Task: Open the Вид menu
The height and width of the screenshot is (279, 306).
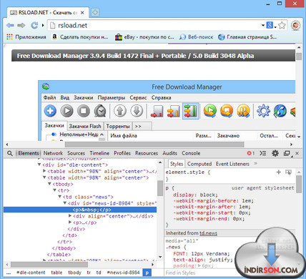Action: [x=64, y=97]
